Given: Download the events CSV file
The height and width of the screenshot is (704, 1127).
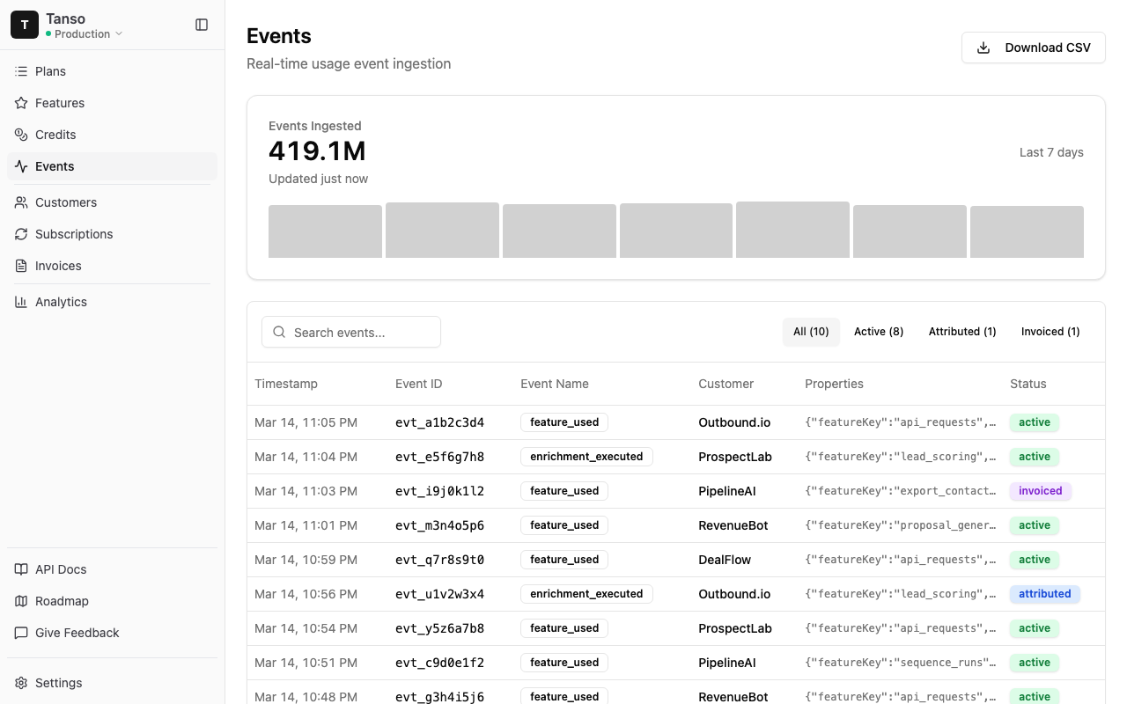Looking at the screenshot, I should point(1033,48).
